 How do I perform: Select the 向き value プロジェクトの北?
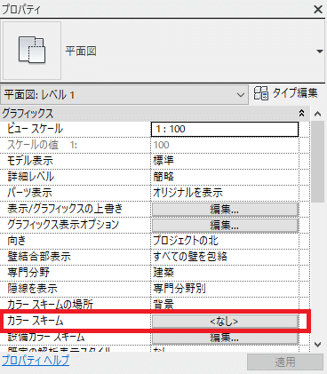point(186,241)
